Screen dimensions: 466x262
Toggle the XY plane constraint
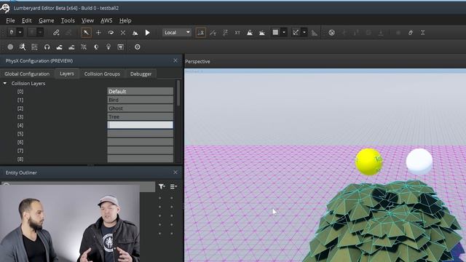237,33
